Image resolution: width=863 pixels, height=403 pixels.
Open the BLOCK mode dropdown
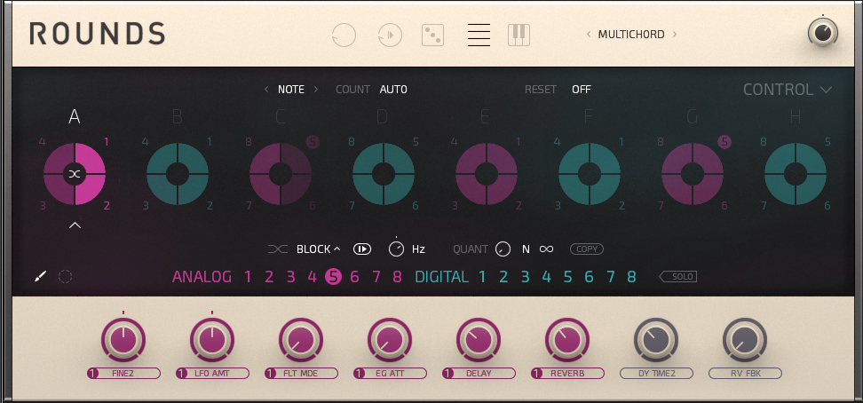318,249
